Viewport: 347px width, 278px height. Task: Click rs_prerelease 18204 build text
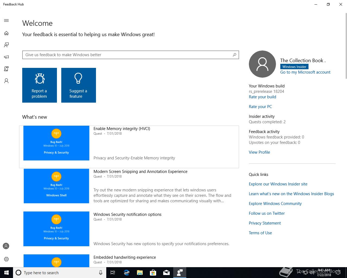tap(266, 91)
